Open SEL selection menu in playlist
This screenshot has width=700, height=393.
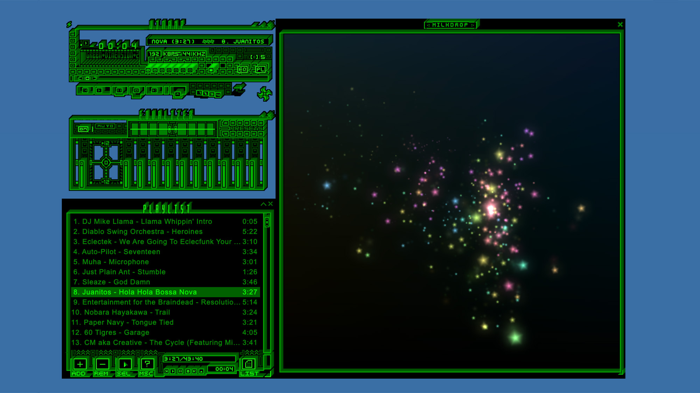pos(125,364)
